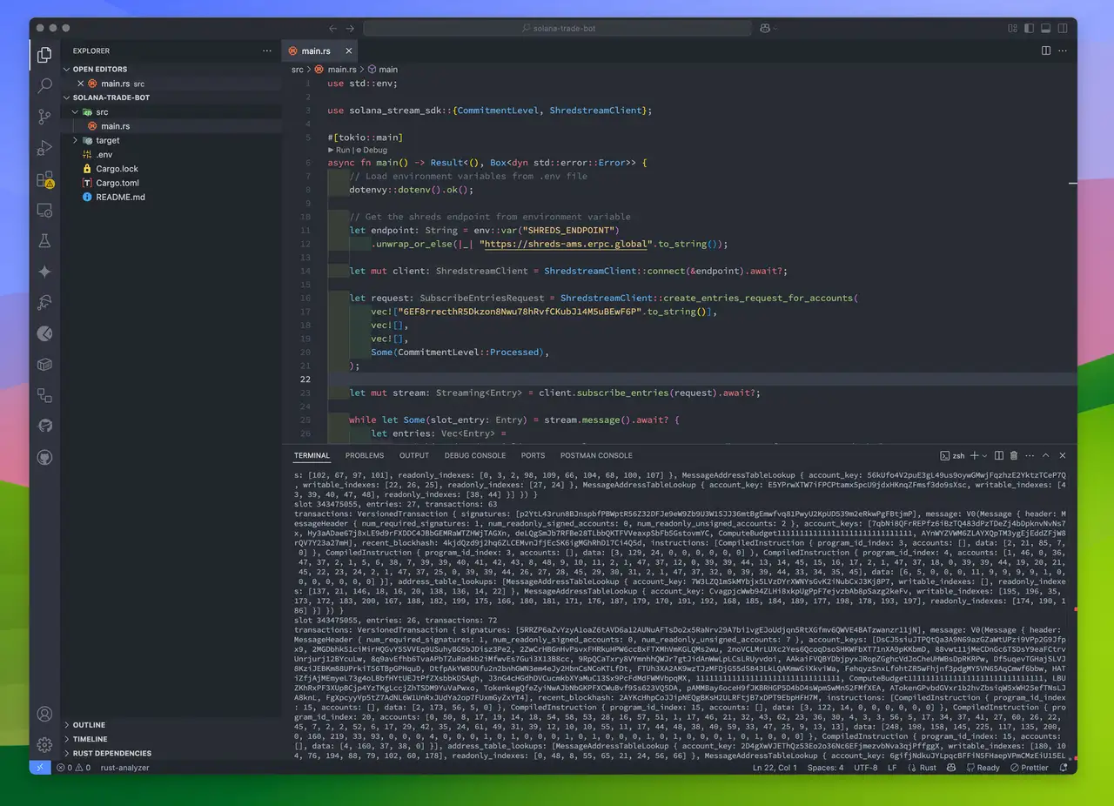
Task: Kill the active terminal with the trash icon
Action: [1014, 455]
